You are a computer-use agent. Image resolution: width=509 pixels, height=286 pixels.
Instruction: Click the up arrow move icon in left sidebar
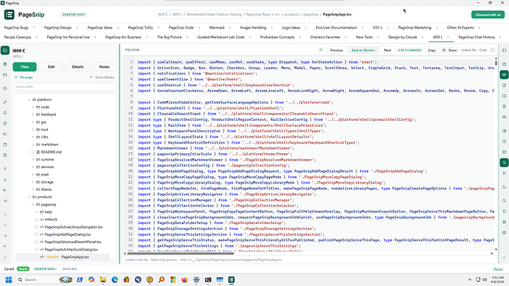coord(5,169)
